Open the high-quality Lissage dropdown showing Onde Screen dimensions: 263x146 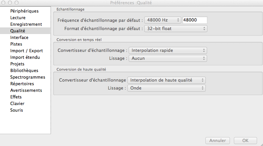(x=166, y=88)
